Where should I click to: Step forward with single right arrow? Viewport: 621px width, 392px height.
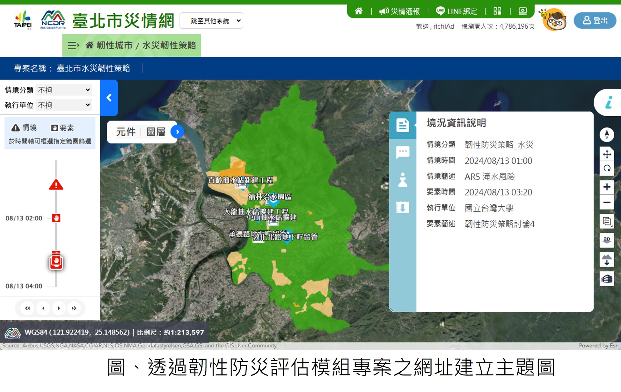coord(59,308)
